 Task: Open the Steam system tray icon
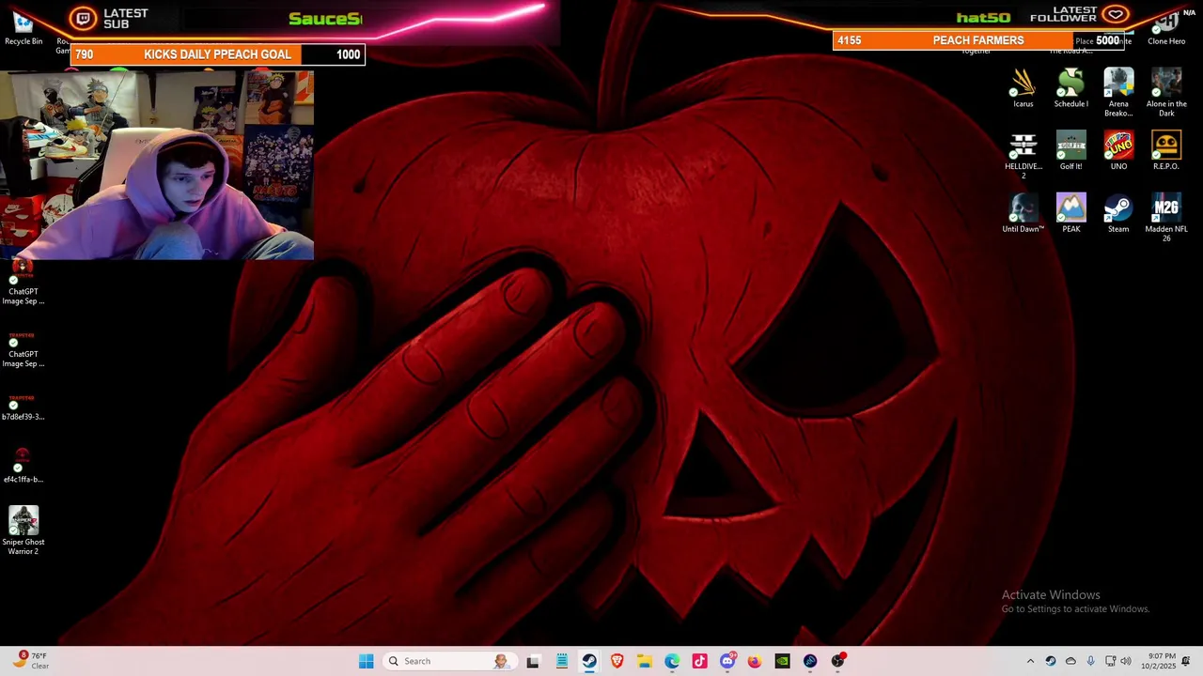pyautogui.click(x=1051, y=661)
